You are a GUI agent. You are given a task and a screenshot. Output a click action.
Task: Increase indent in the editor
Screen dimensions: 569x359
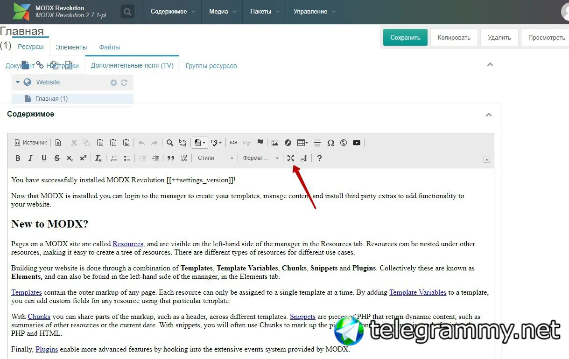pyautogui.click(x=155, y=158)
